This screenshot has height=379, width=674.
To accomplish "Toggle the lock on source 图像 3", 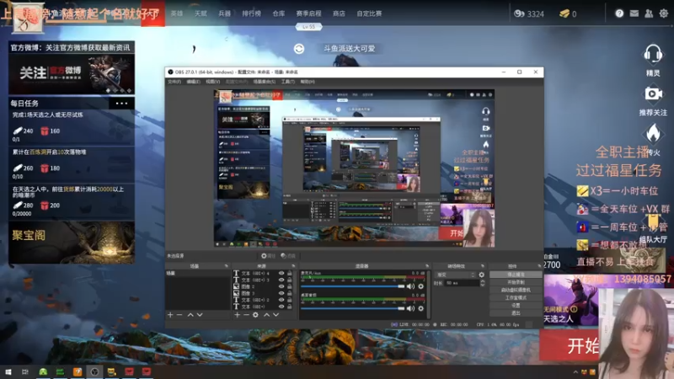I will 289,293.
